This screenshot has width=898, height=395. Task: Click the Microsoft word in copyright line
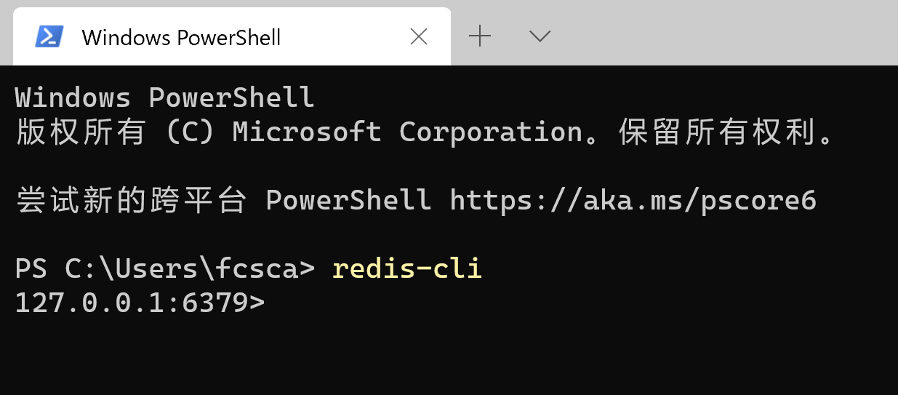pyautogui.click(x=307, y=132)
